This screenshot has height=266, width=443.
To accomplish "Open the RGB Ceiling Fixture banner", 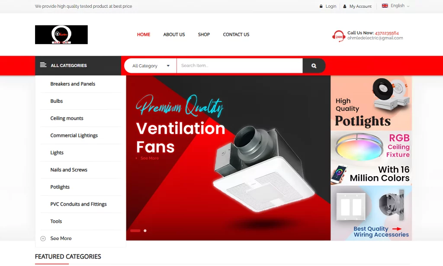I will (x=371, y=158).
